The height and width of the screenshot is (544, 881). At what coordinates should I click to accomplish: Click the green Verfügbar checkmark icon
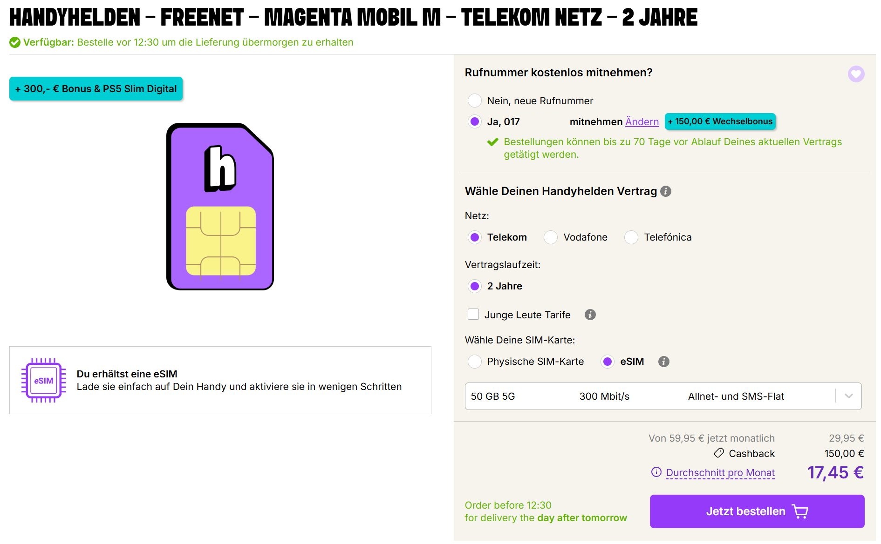pos(15,42)
